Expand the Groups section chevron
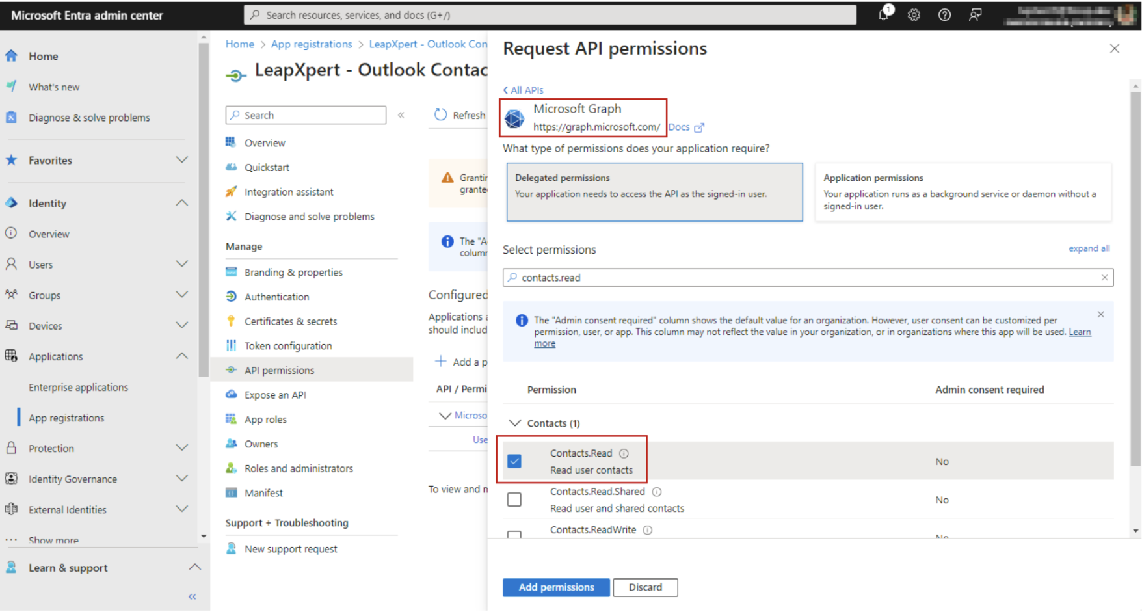Image resolution: width=1142 pixels, height=614 pixels. click(182, 295)
